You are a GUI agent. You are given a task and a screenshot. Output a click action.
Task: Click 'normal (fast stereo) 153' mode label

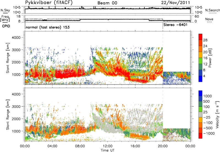pyautogui.click(x=48, y=27)
